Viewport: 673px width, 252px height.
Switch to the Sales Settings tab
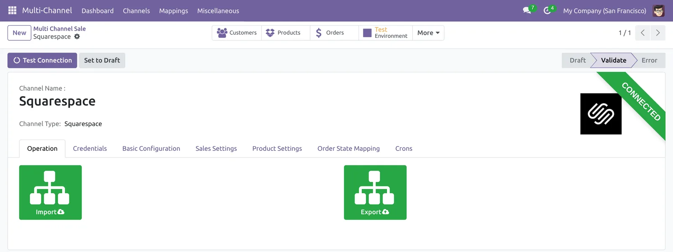[x=216, y=149]
